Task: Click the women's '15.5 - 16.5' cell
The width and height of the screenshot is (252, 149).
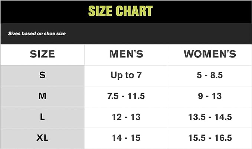Action: tap(210, 138)
